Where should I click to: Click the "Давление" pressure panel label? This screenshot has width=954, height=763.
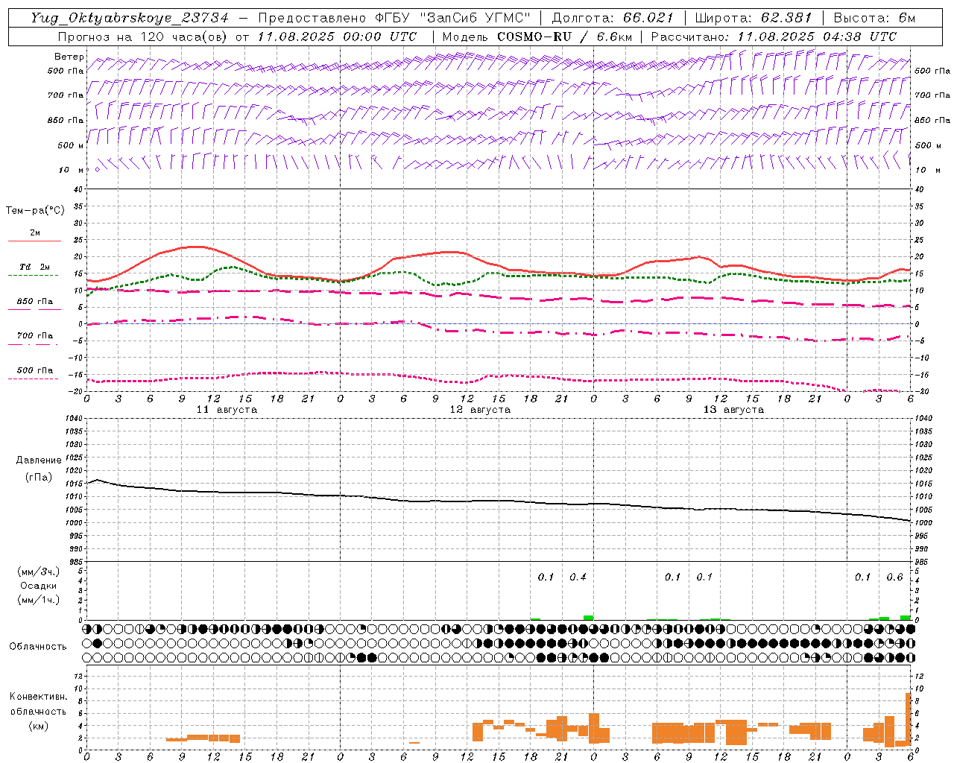tap(39, 460)
